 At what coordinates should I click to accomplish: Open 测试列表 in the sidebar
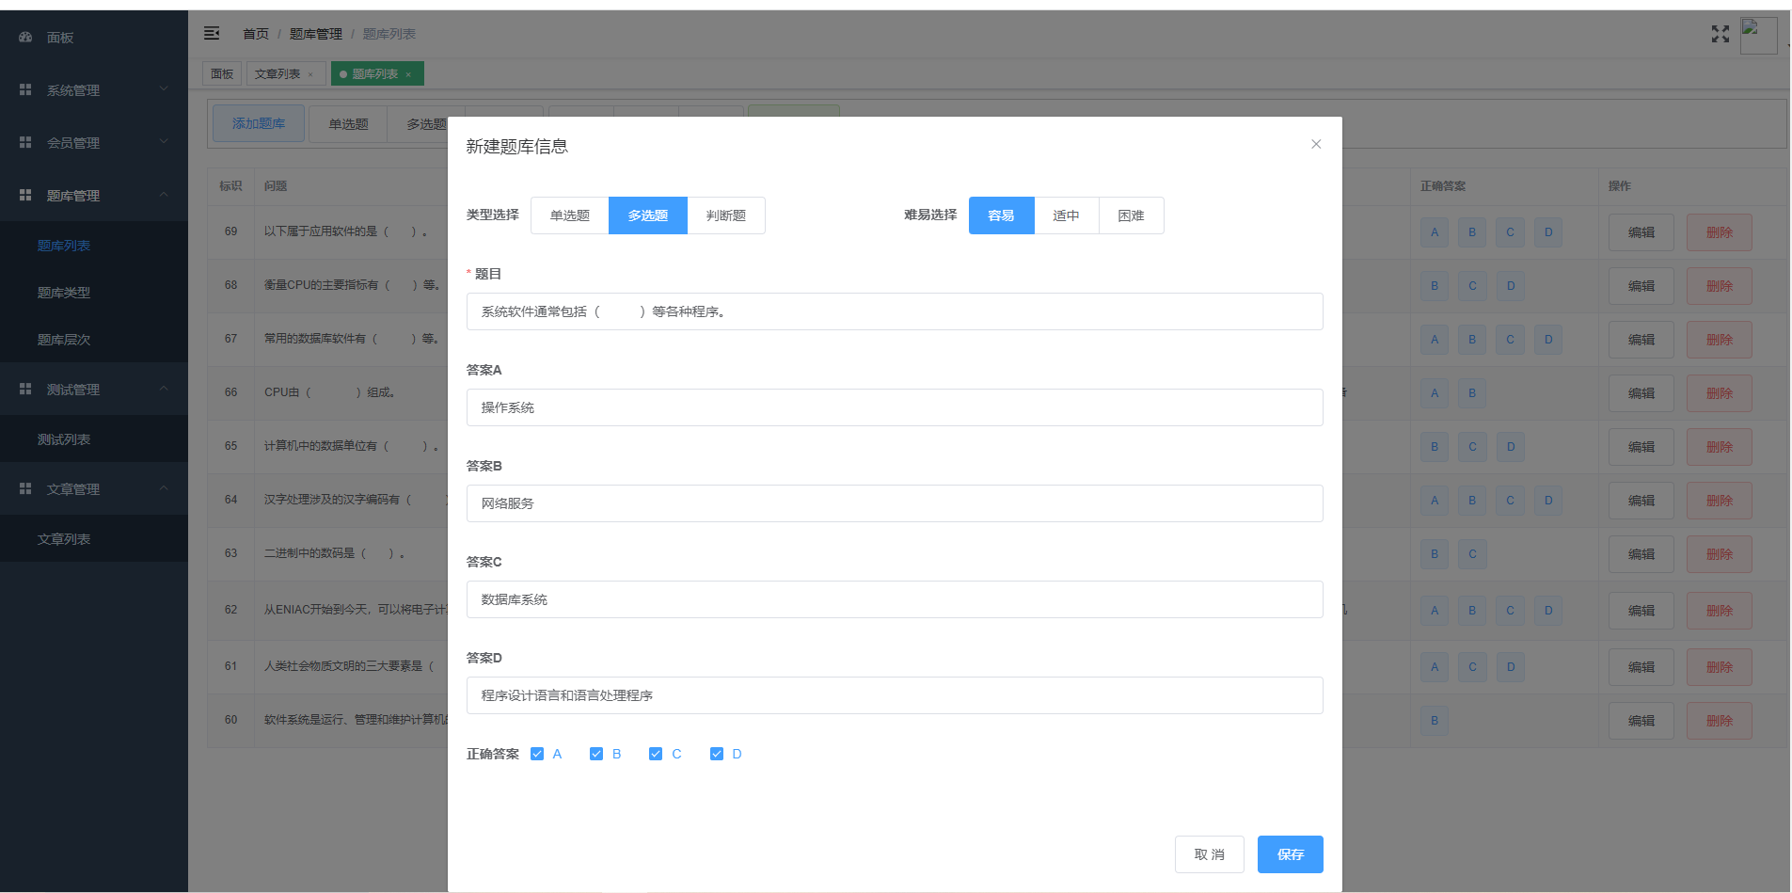(94, 439)
